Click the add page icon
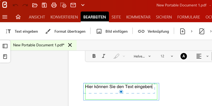 point(183,31)
